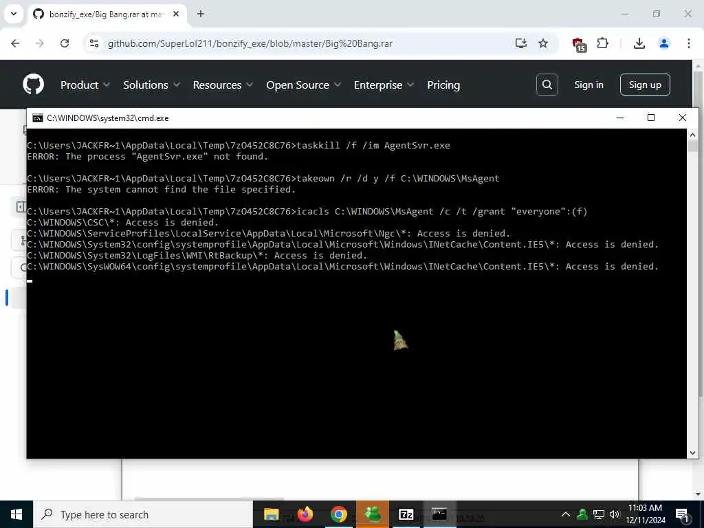Click the Bonzi character in cmd window
This screenshot has width=704, height=528.
pos(401,340)
